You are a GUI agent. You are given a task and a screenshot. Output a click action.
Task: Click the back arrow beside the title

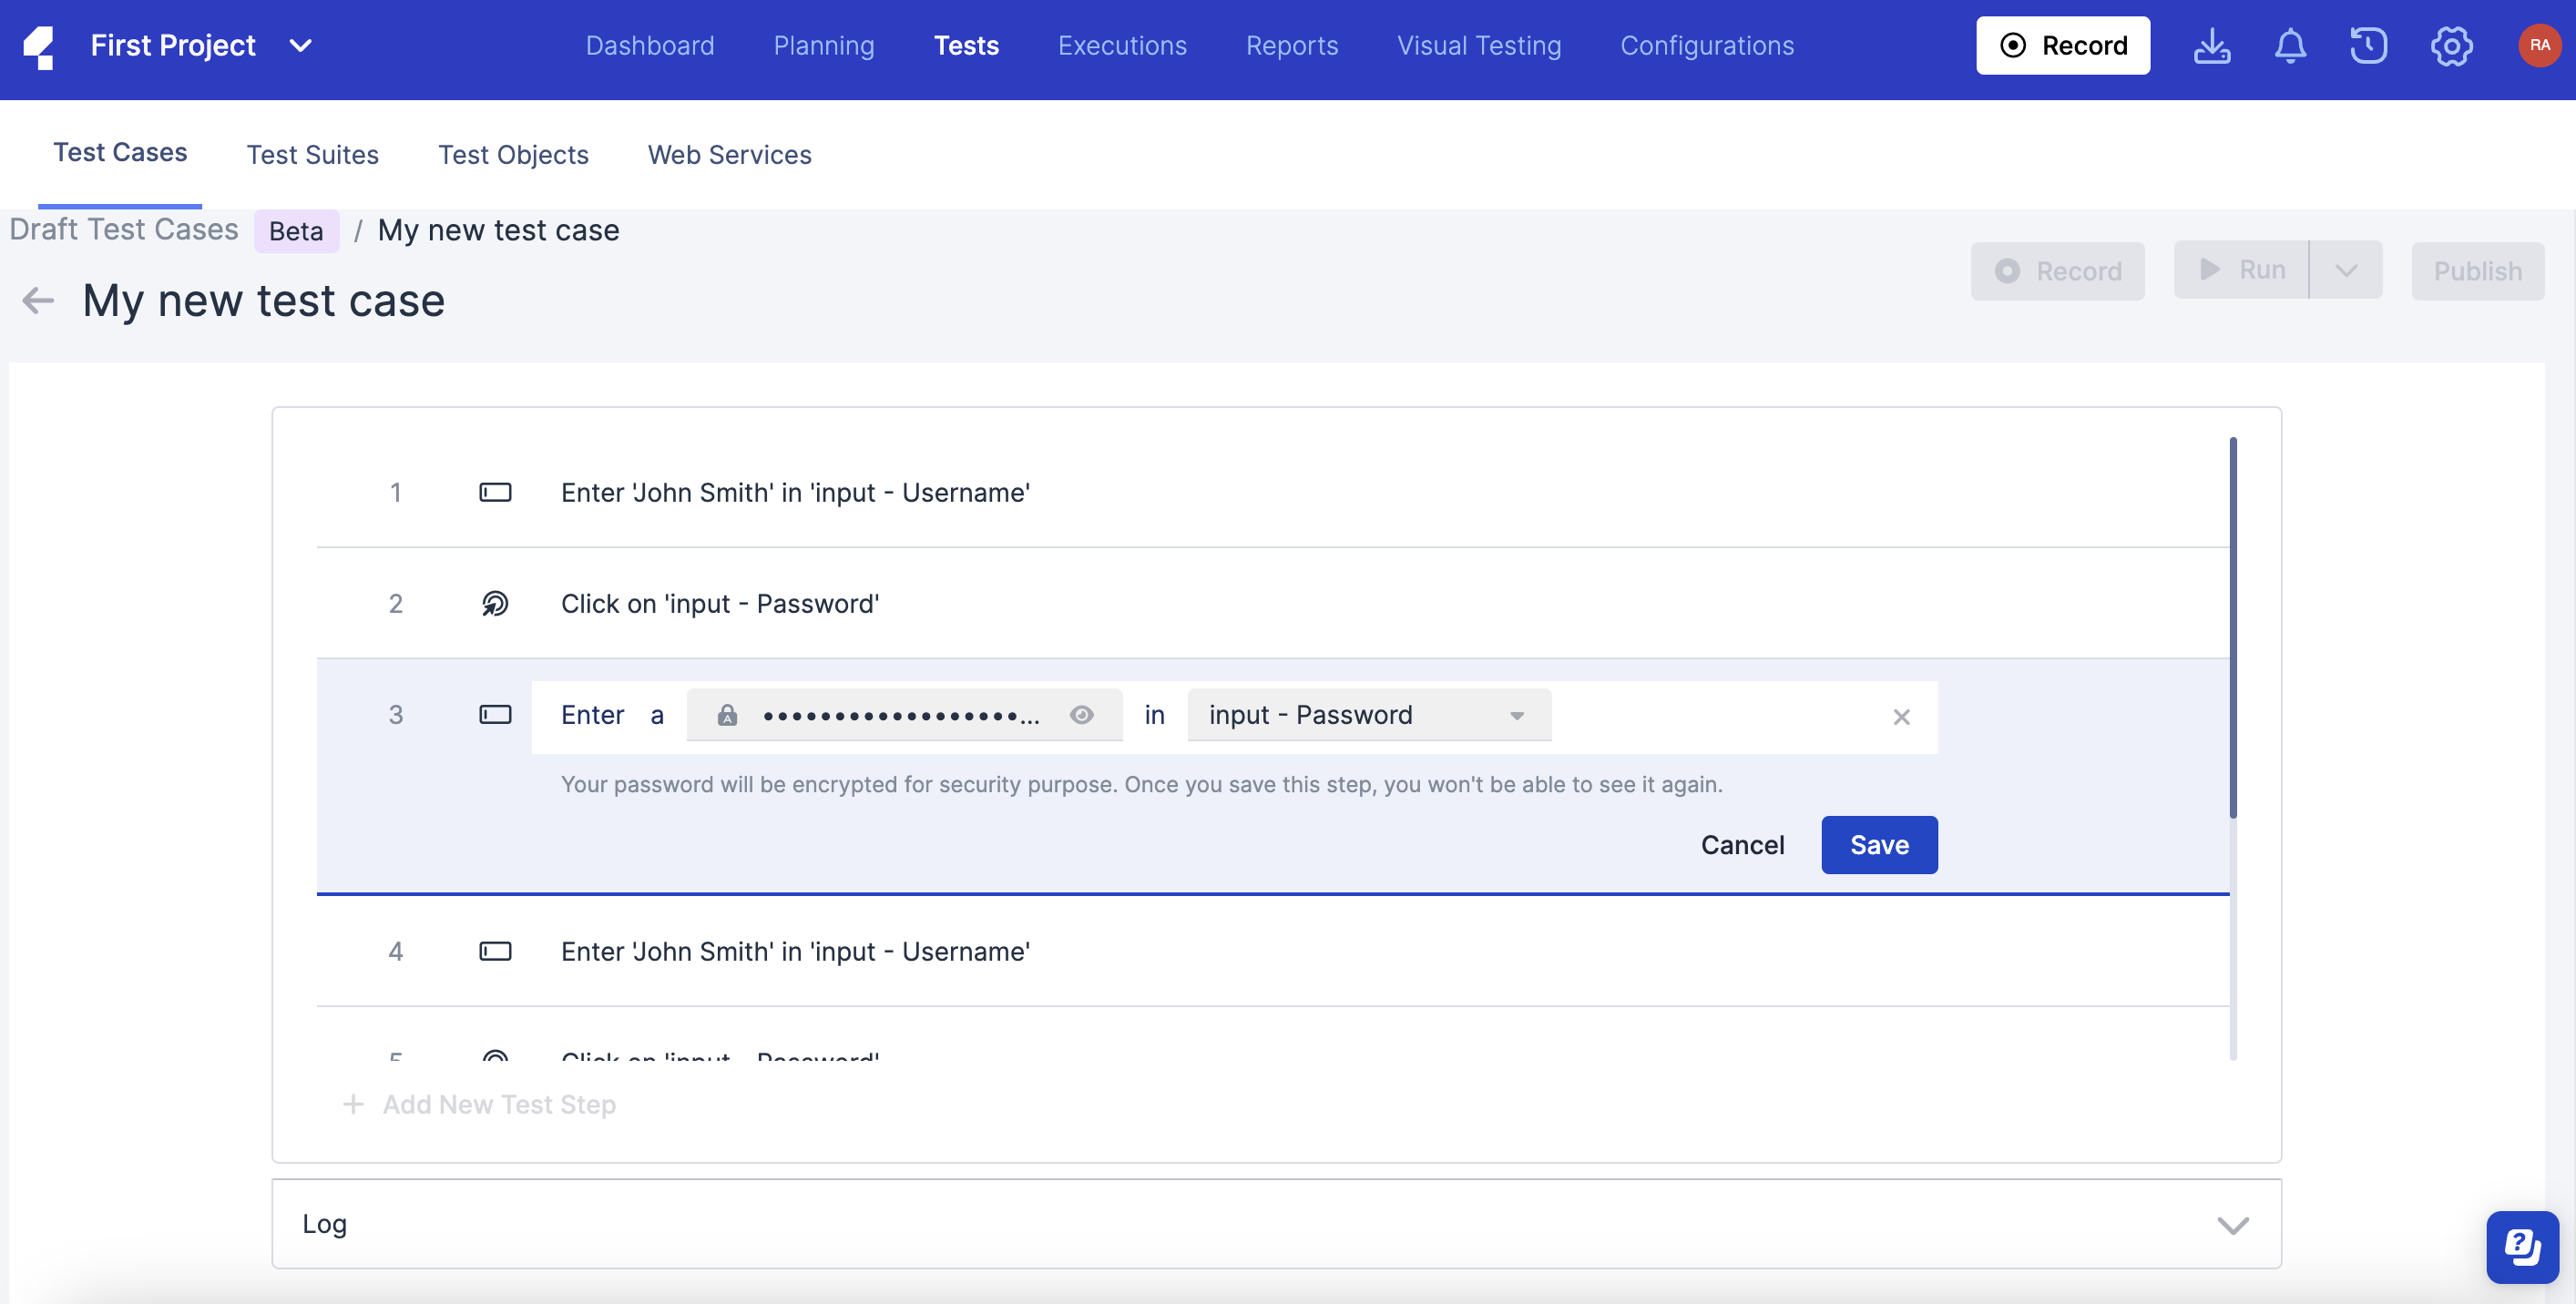pyautogui.click(x=38, y=300)
